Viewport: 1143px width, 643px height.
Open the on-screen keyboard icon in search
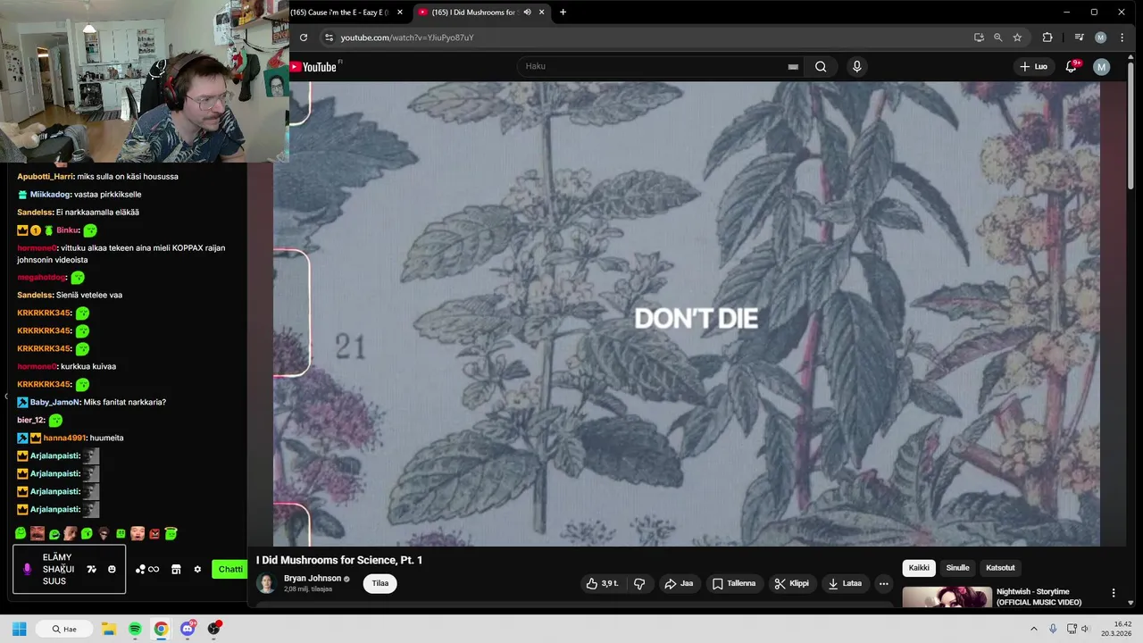click(793, 66)
